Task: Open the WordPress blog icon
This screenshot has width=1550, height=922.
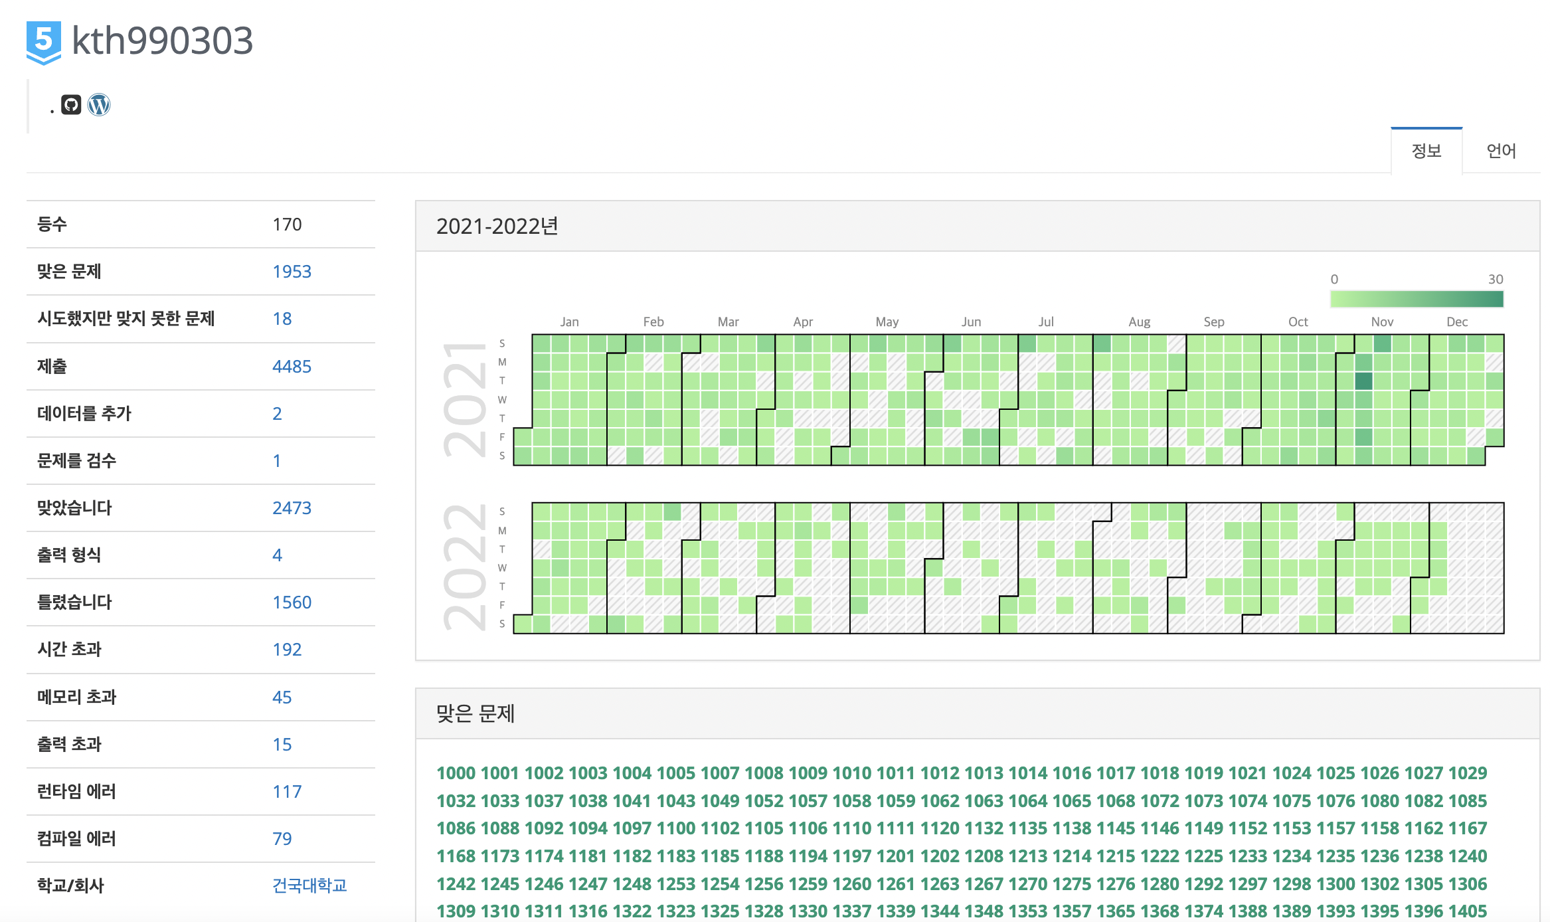Action: point(99,105)
